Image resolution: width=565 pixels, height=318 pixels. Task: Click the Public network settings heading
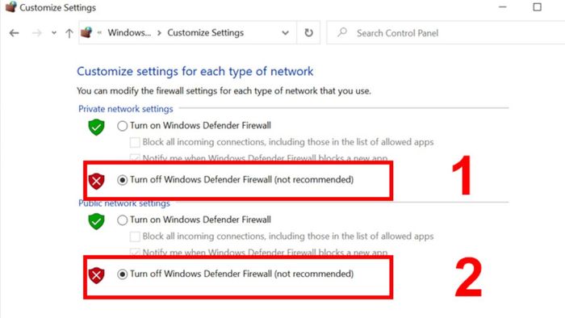click(x=124, y=203)
